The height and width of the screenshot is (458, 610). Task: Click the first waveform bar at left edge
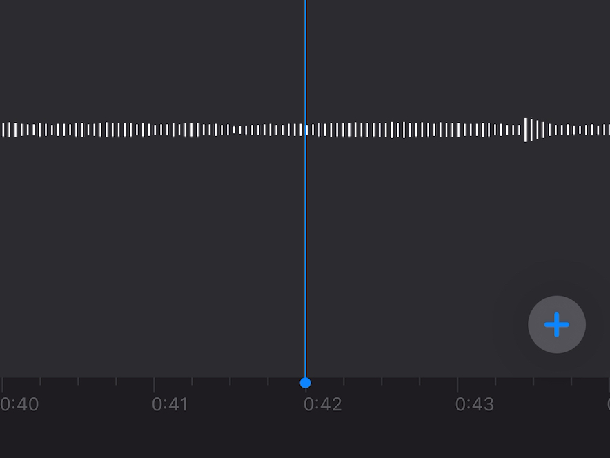click(3, 130)
